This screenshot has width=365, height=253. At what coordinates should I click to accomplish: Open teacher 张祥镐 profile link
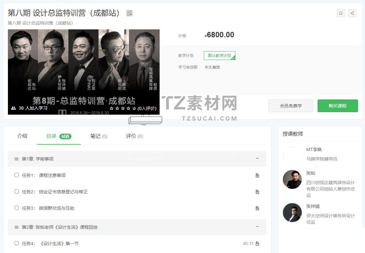point(313,206)
